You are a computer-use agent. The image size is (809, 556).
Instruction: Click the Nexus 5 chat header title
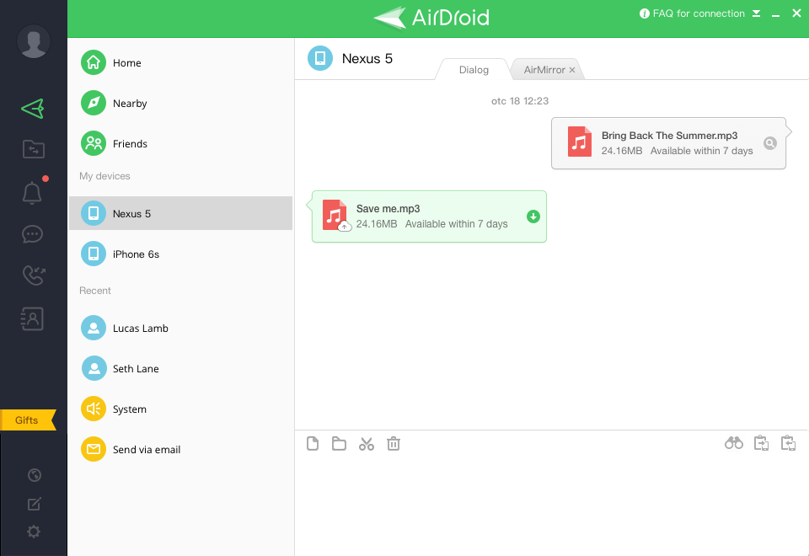[x=367, y=59]
